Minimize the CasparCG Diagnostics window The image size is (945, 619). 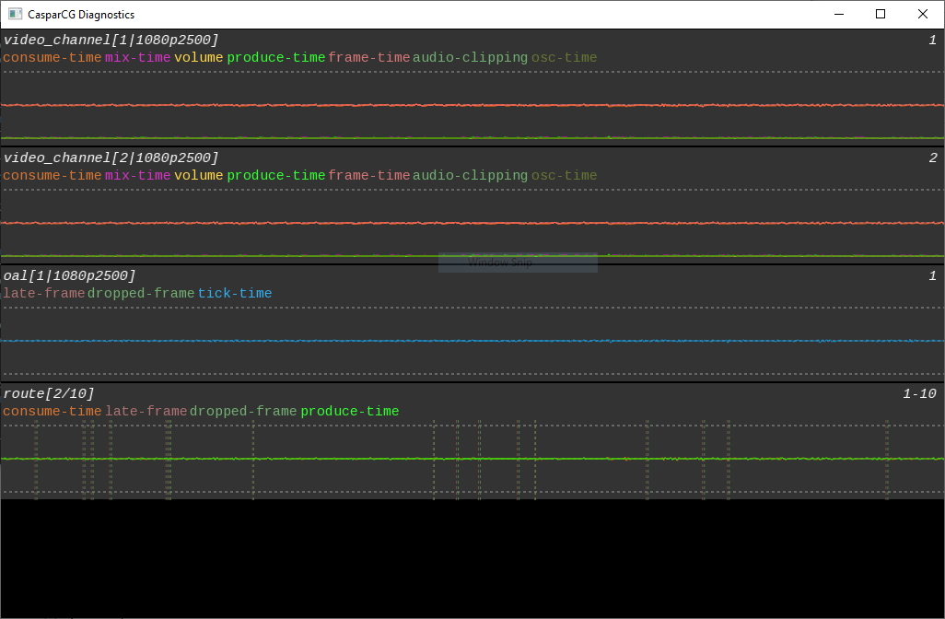coord(838,14)
